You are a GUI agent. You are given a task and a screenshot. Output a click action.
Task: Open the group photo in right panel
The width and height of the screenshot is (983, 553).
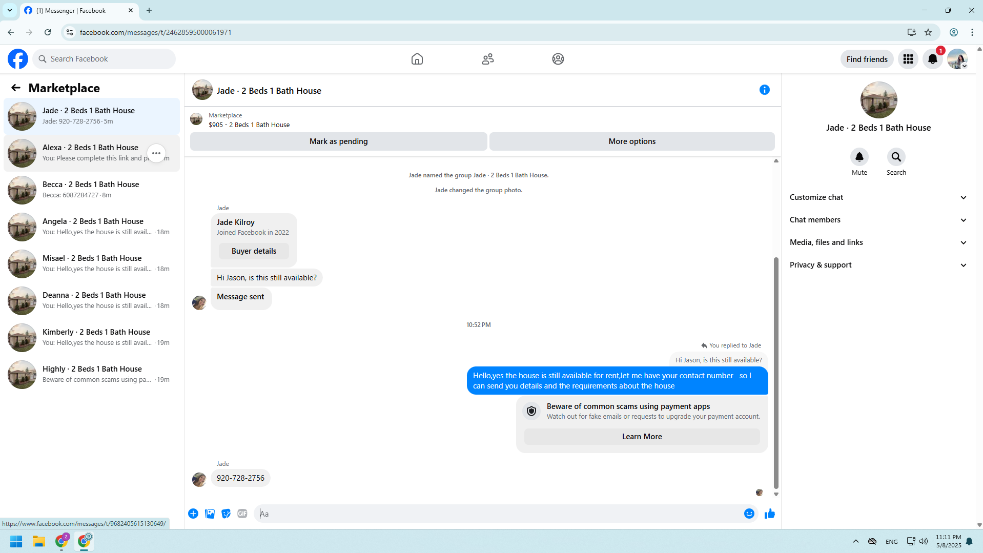(x=878, y=100)
